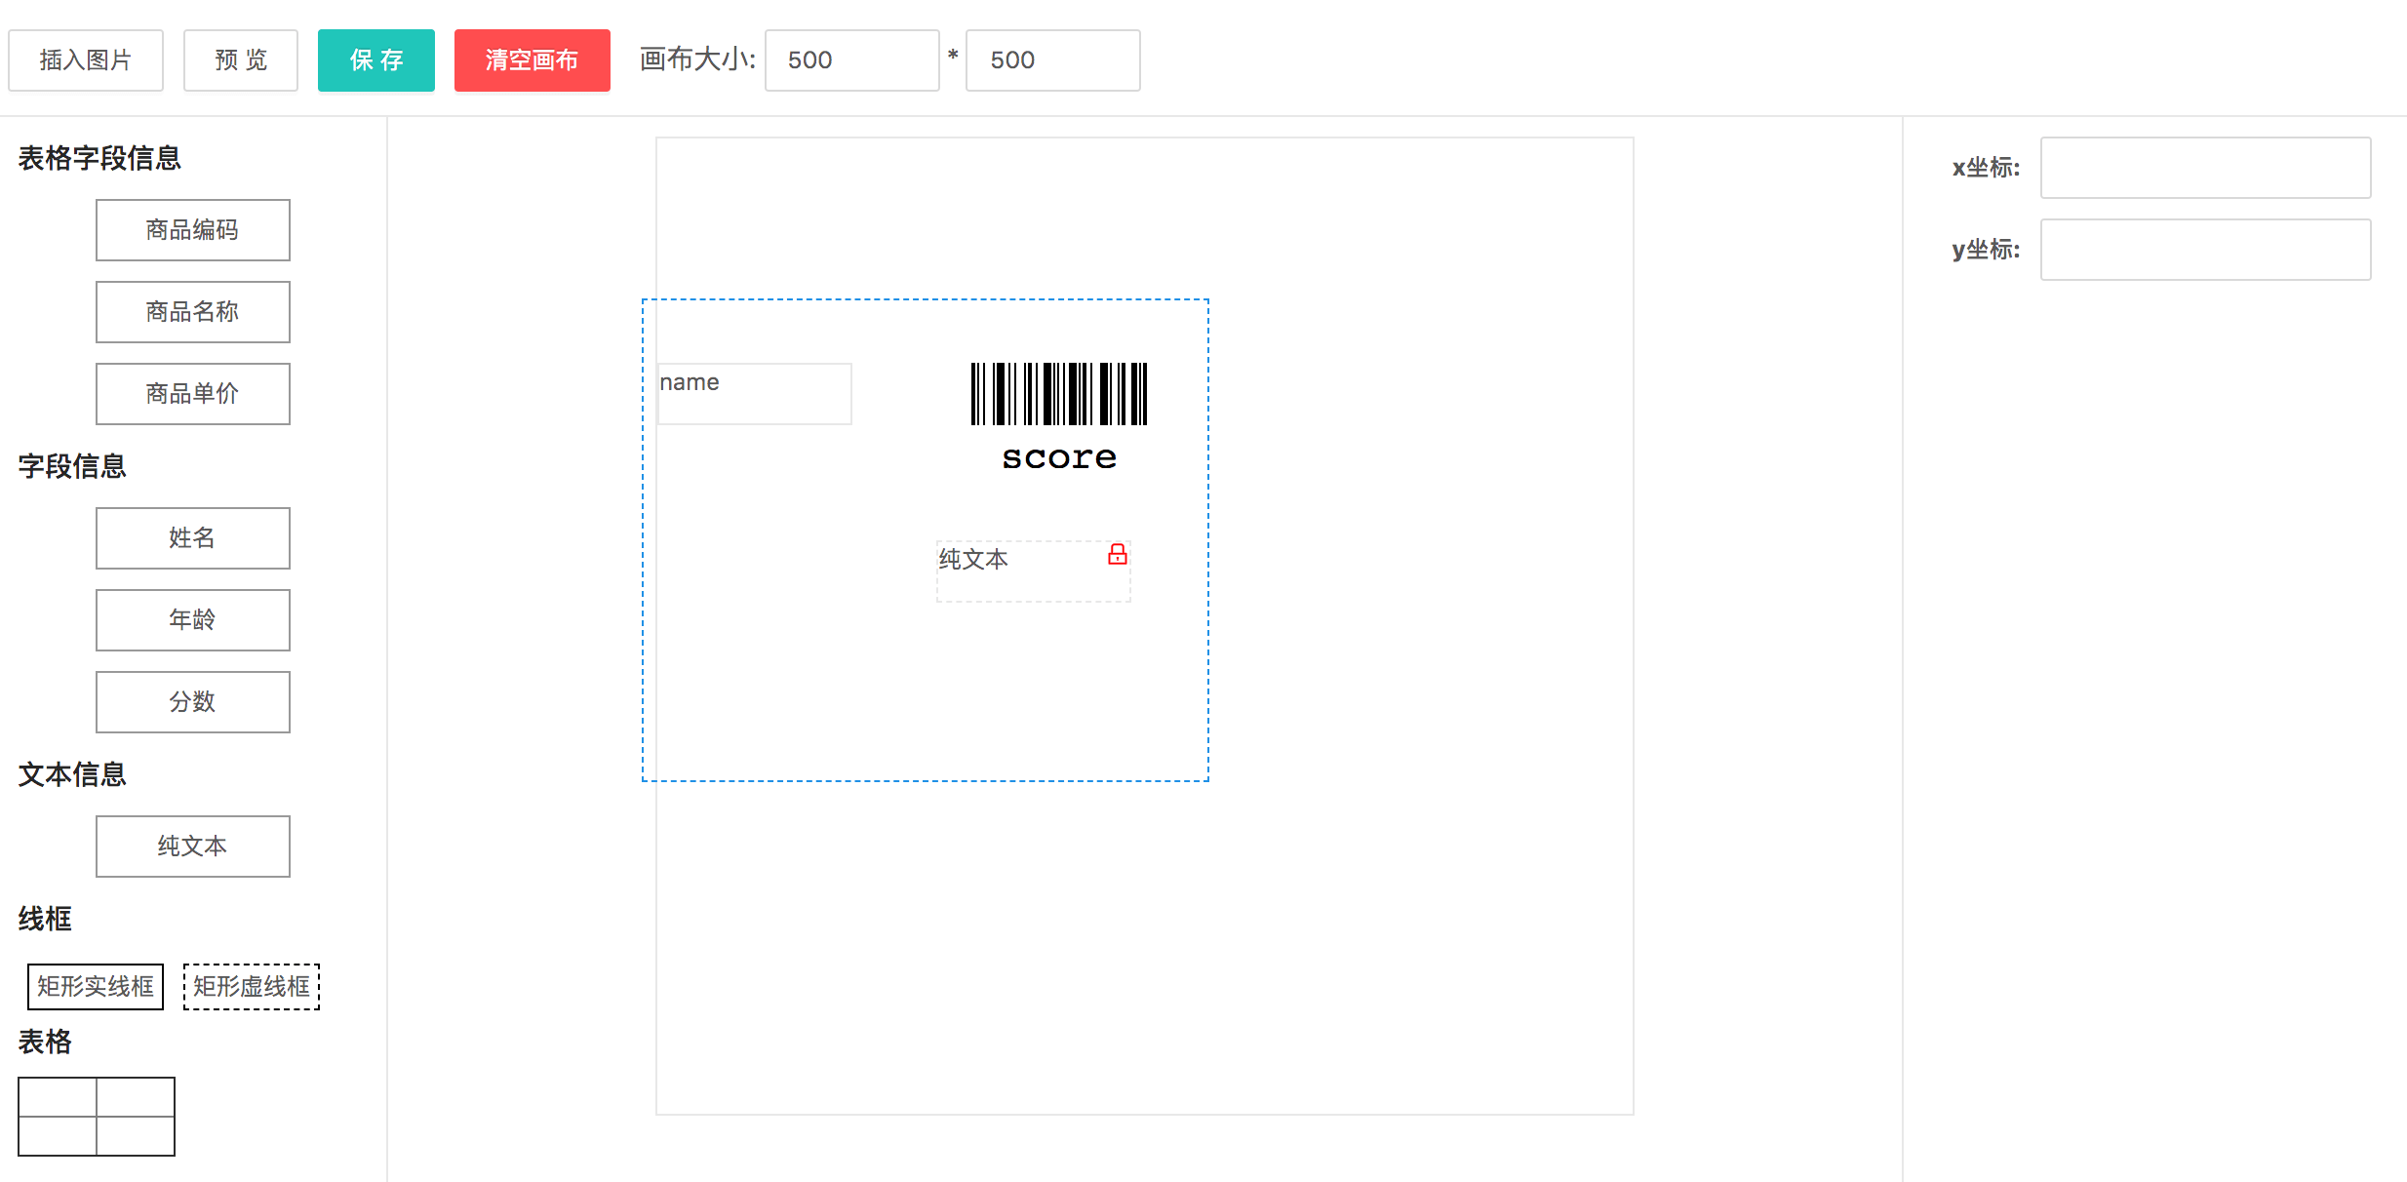Click the 插入图片 insert image button
Screen dimensions: 2407x1182
[x=86, y=60]
